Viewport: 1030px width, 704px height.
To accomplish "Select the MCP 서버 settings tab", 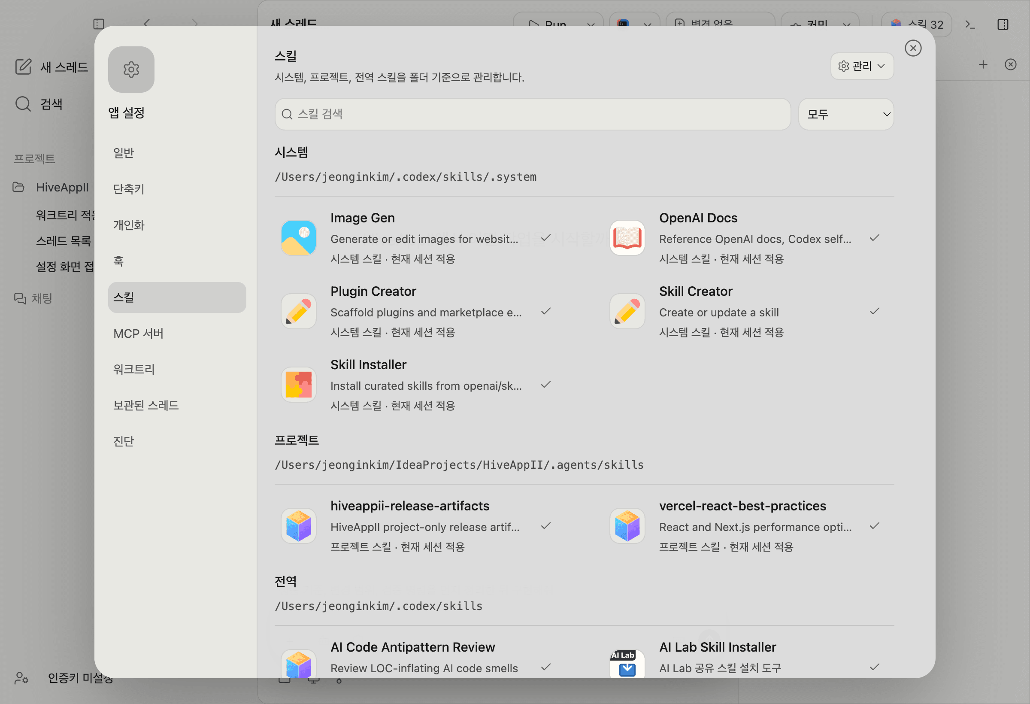I will [x=177, y=334].
